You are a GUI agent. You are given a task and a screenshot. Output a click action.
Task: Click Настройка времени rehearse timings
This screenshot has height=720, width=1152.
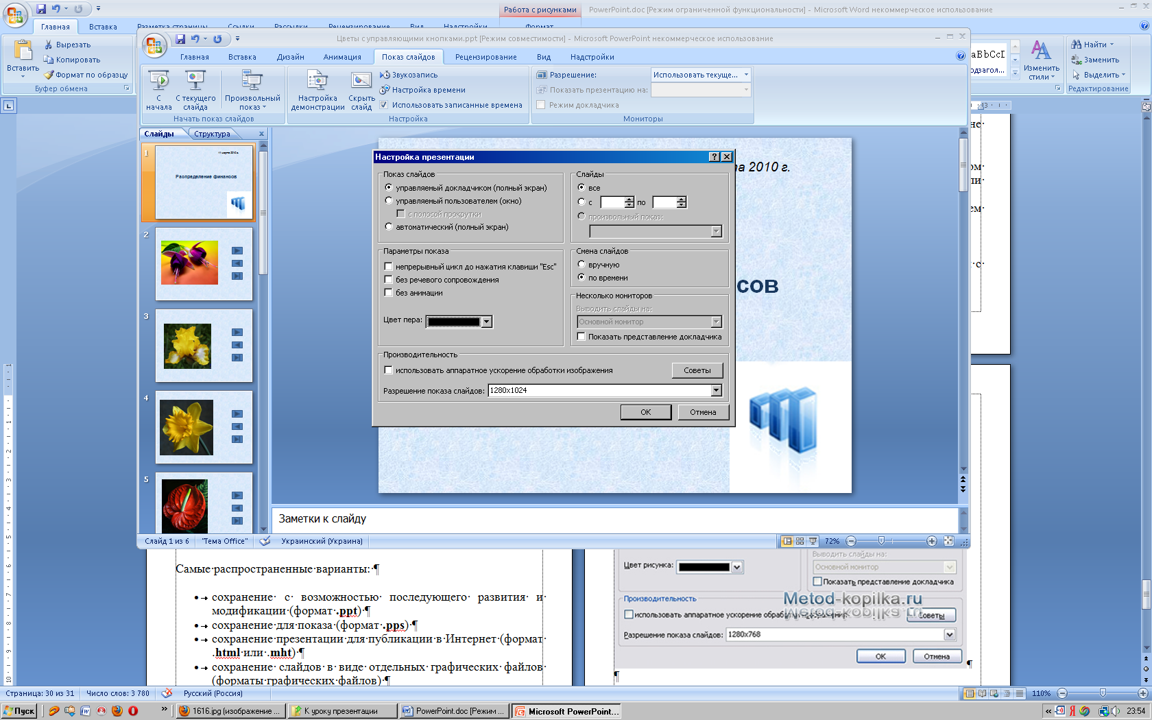(x=422, y=90)
